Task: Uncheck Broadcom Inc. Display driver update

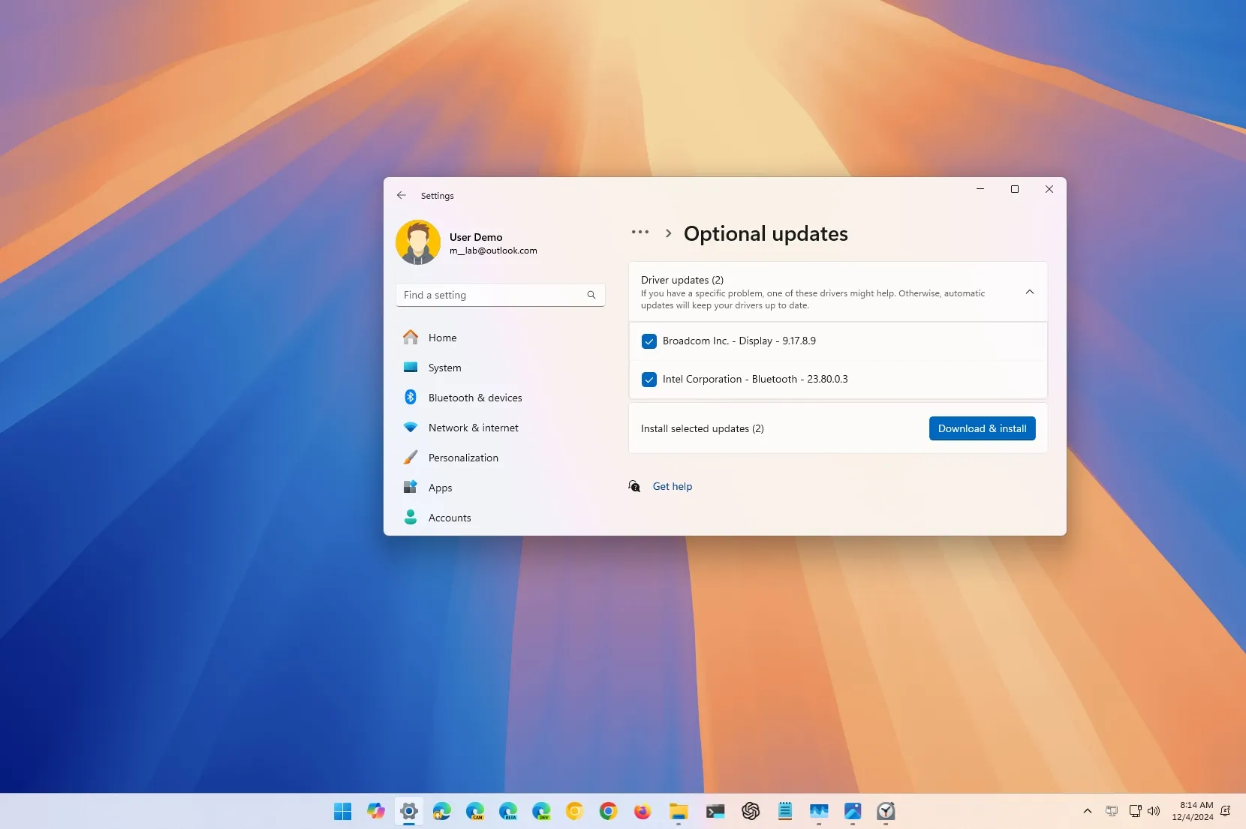Action: (x=649, y=341)
